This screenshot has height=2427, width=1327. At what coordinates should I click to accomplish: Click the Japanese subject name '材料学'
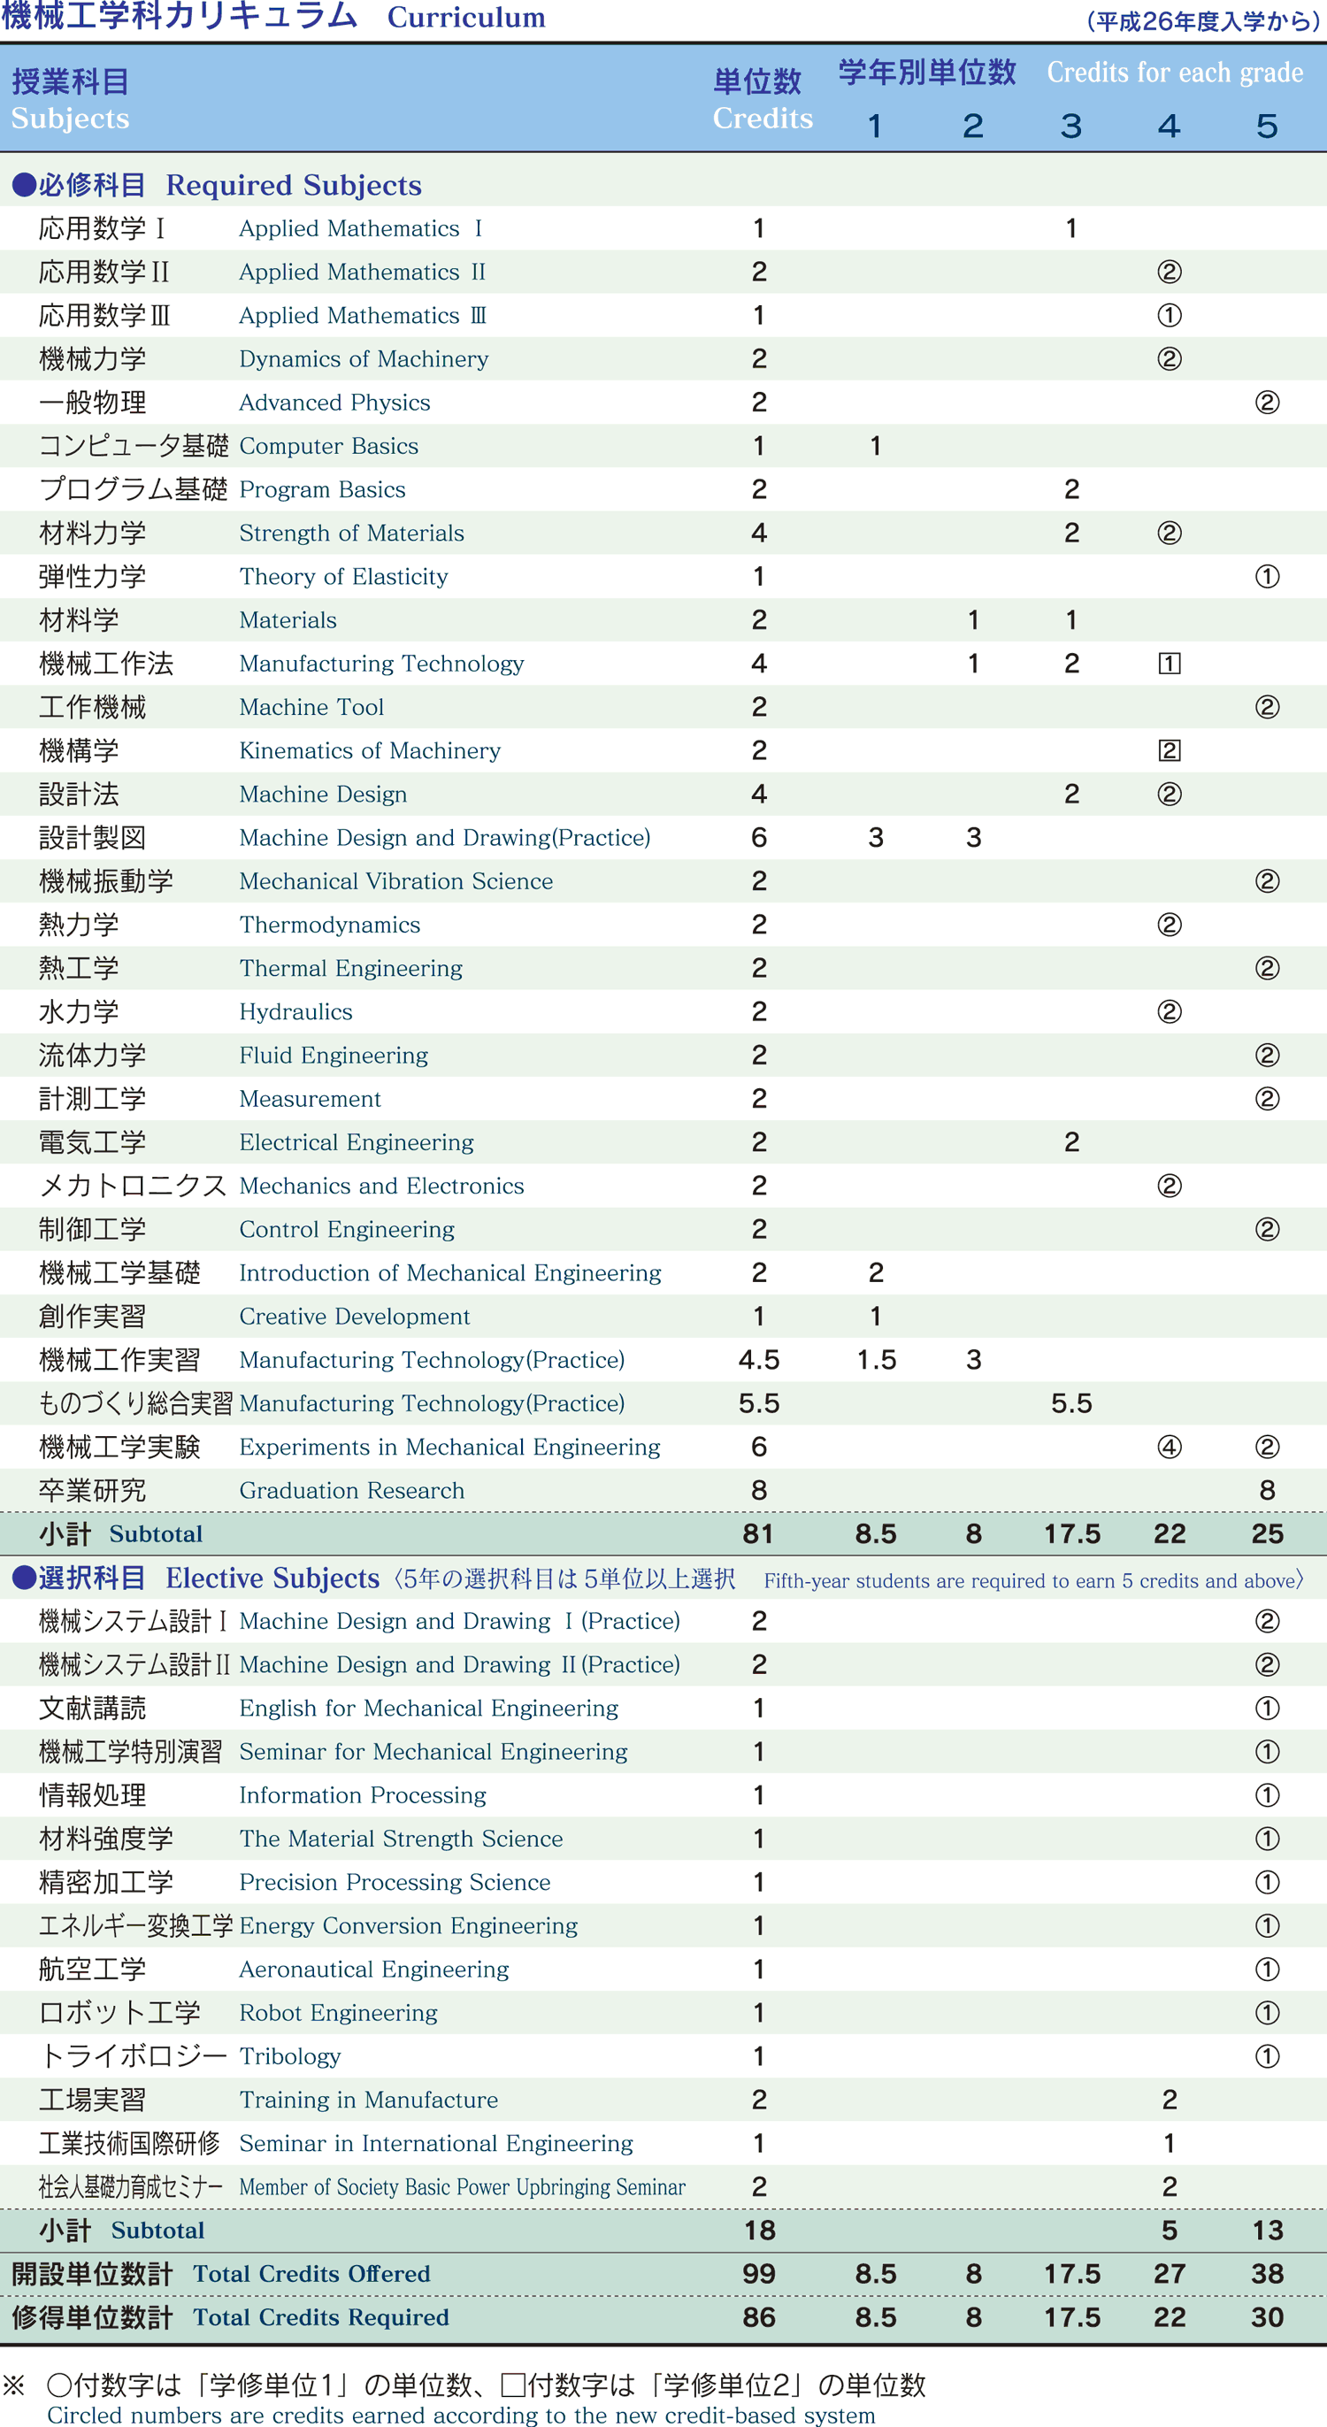[79, 620]
